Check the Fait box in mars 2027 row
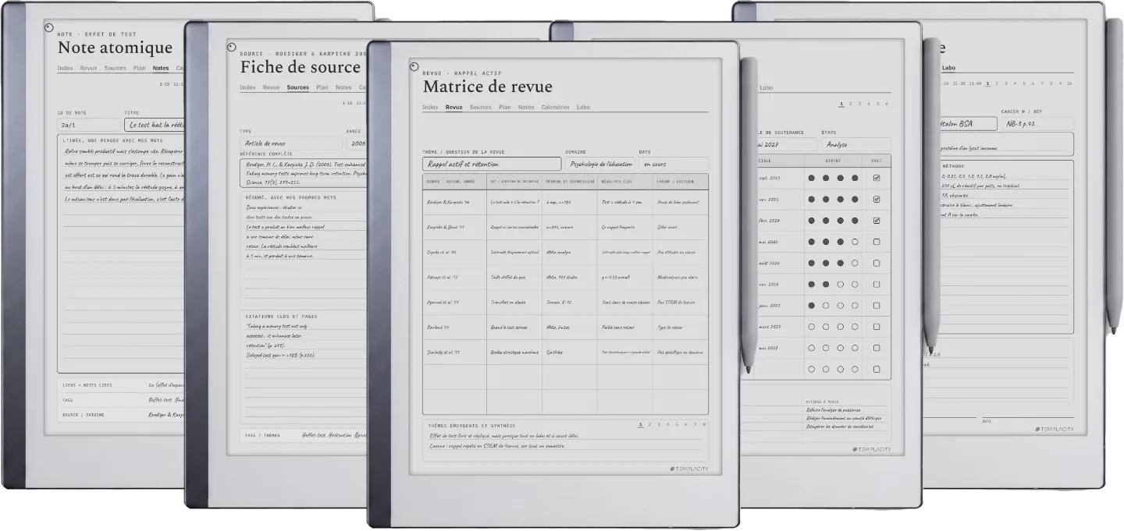1124x531 pixels. coord(877,327)
